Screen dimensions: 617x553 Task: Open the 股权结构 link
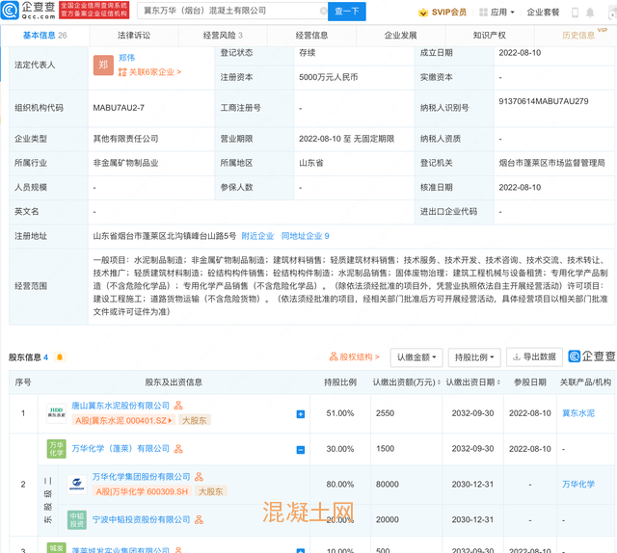[354, 357]
